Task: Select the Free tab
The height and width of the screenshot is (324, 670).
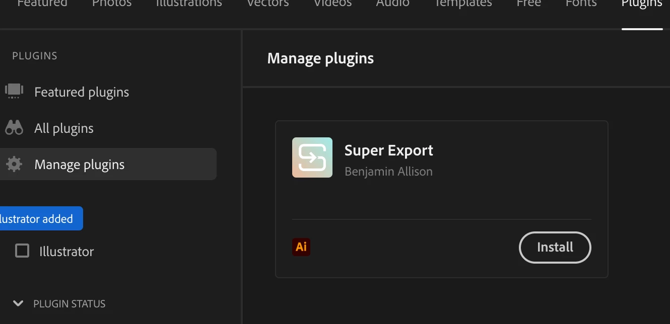Action: click(x=529, y=3)
